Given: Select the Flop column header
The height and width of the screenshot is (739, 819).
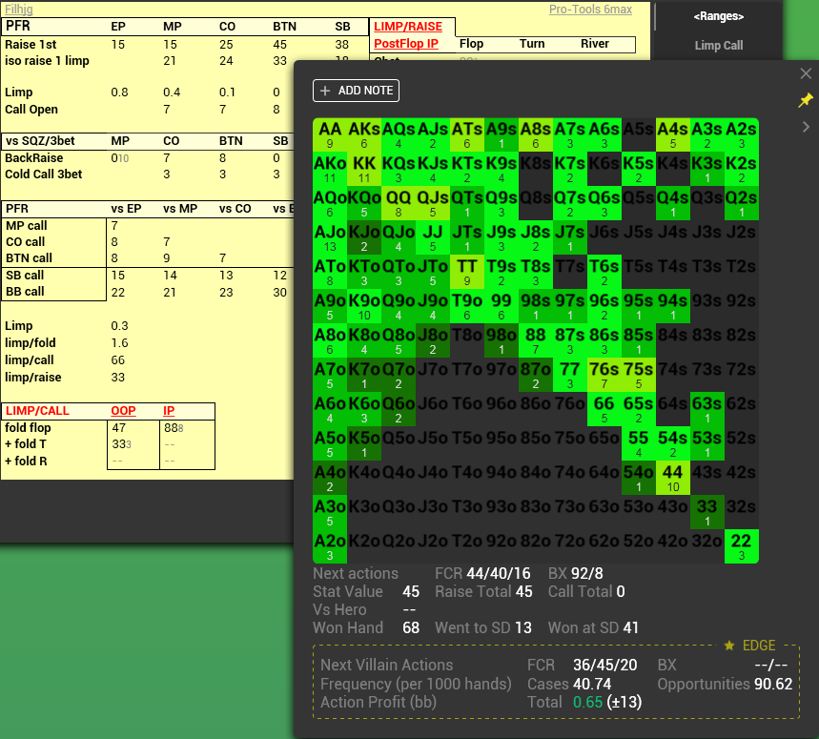Looking at the screenshot, I should tap(472, 44).
